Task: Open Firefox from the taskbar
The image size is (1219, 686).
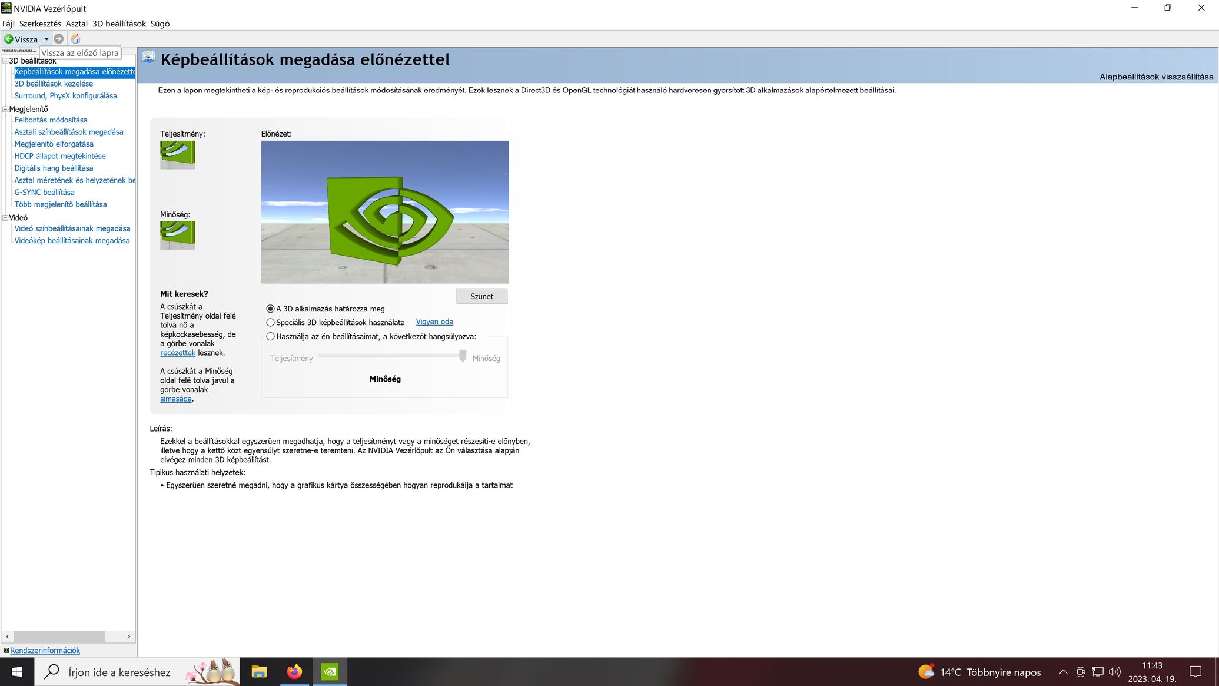Action: click(294, 672)
